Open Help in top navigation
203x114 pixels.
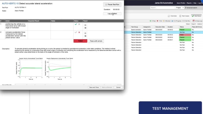click(x=195, y=3)
